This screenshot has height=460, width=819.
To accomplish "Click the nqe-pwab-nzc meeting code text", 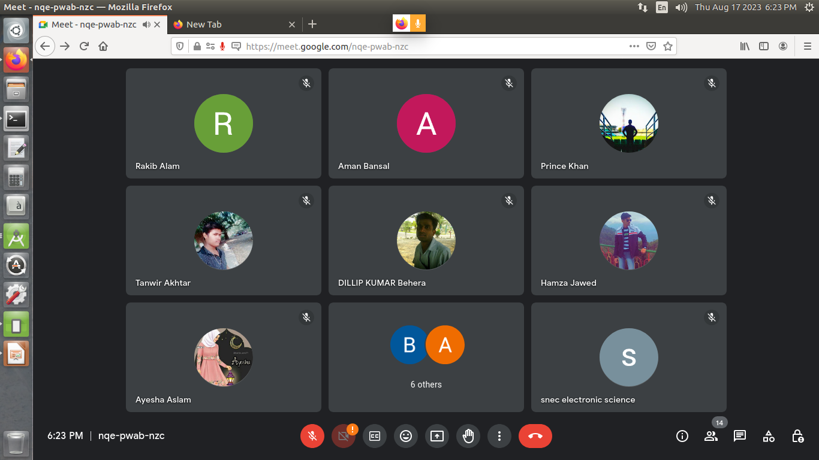I will 131,436.
